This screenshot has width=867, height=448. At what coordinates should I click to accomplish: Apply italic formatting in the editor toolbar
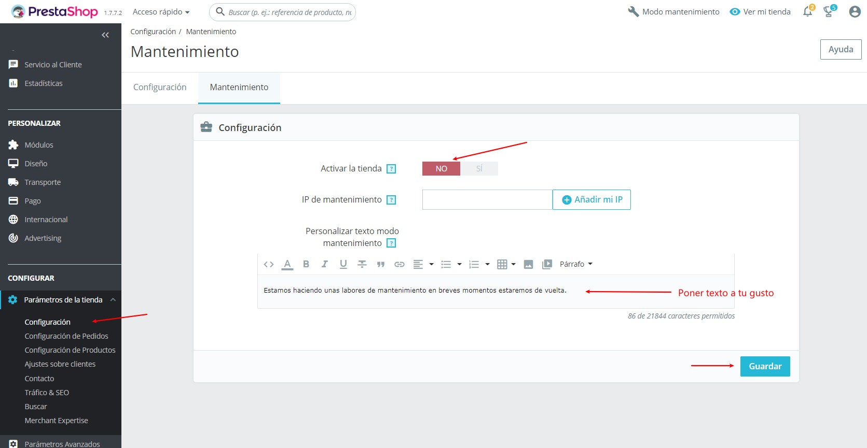click(324, 264)
